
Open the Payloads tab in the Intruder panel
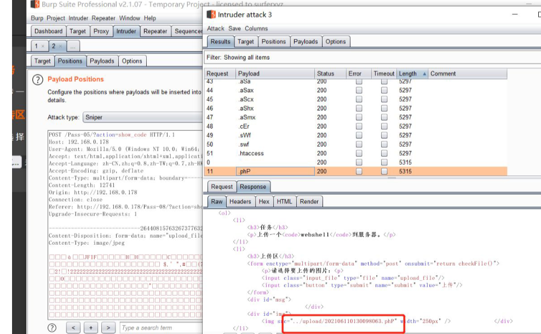point(102,61)
